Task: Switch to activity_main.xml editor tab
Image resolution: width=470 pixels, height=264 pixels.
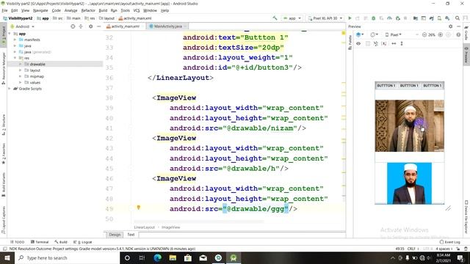Action: 125,26
